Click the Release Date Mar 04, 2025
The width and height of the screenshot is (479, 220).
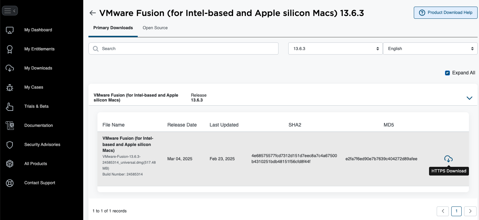click(180, 159)
